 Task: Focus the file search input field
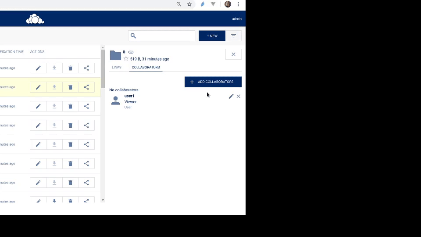pos(162,36)
